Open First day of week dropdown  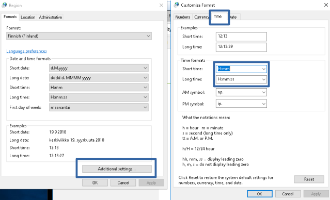(99, 107)
